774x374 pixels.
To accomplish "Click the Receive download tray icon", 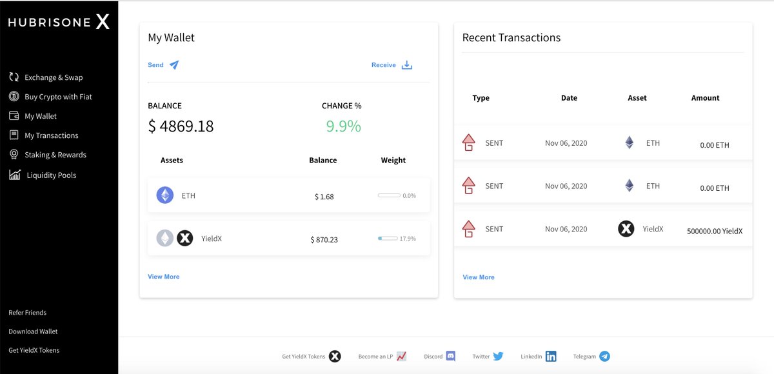I will pyautogui.click(x=407, y=65).
